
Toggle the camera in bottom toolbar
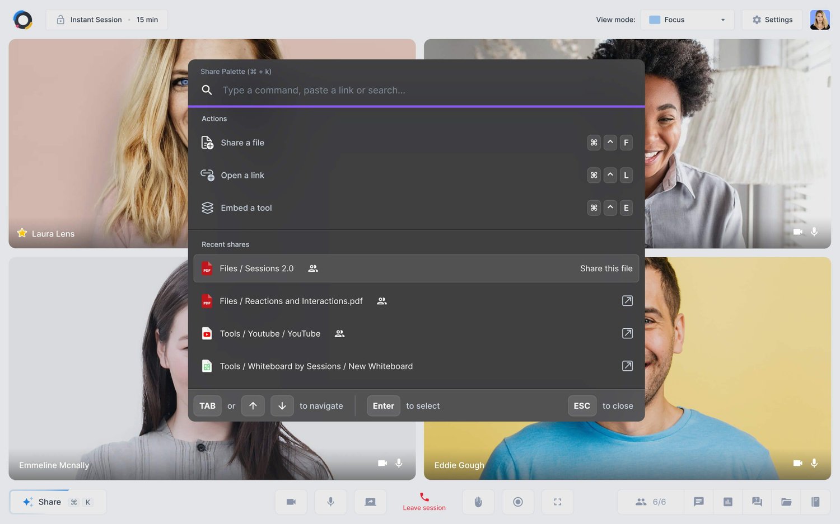coord(291,502)
